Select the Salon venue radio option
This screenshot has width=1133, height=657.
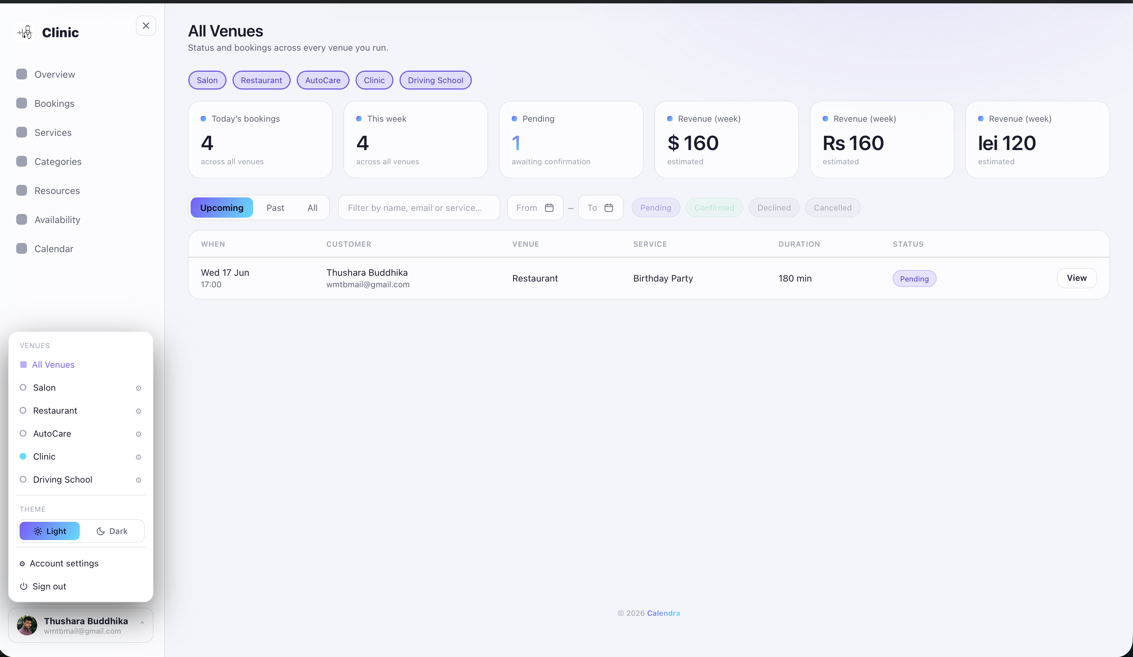(23, 387)
